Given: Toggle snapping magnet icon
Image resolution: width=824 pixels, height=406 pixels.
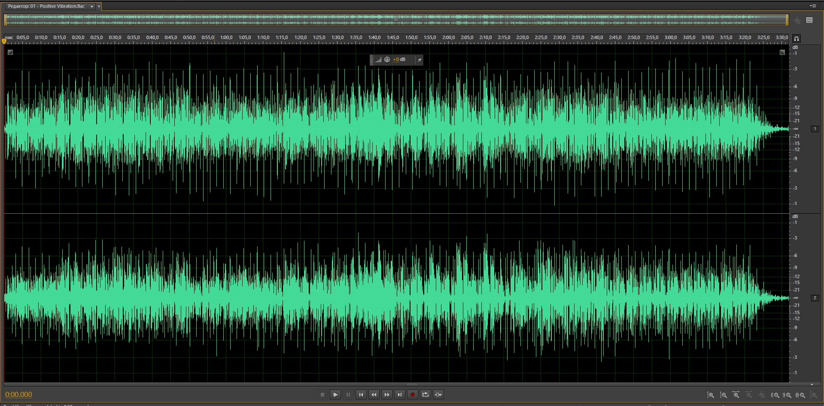Looking at the screenshot, I should coord(797,39).
